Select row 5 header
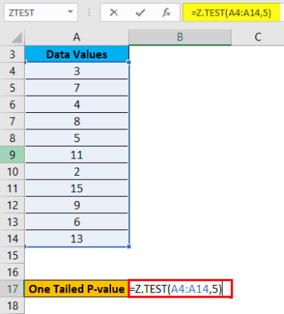The image size is (284, 314). (12, 87)
